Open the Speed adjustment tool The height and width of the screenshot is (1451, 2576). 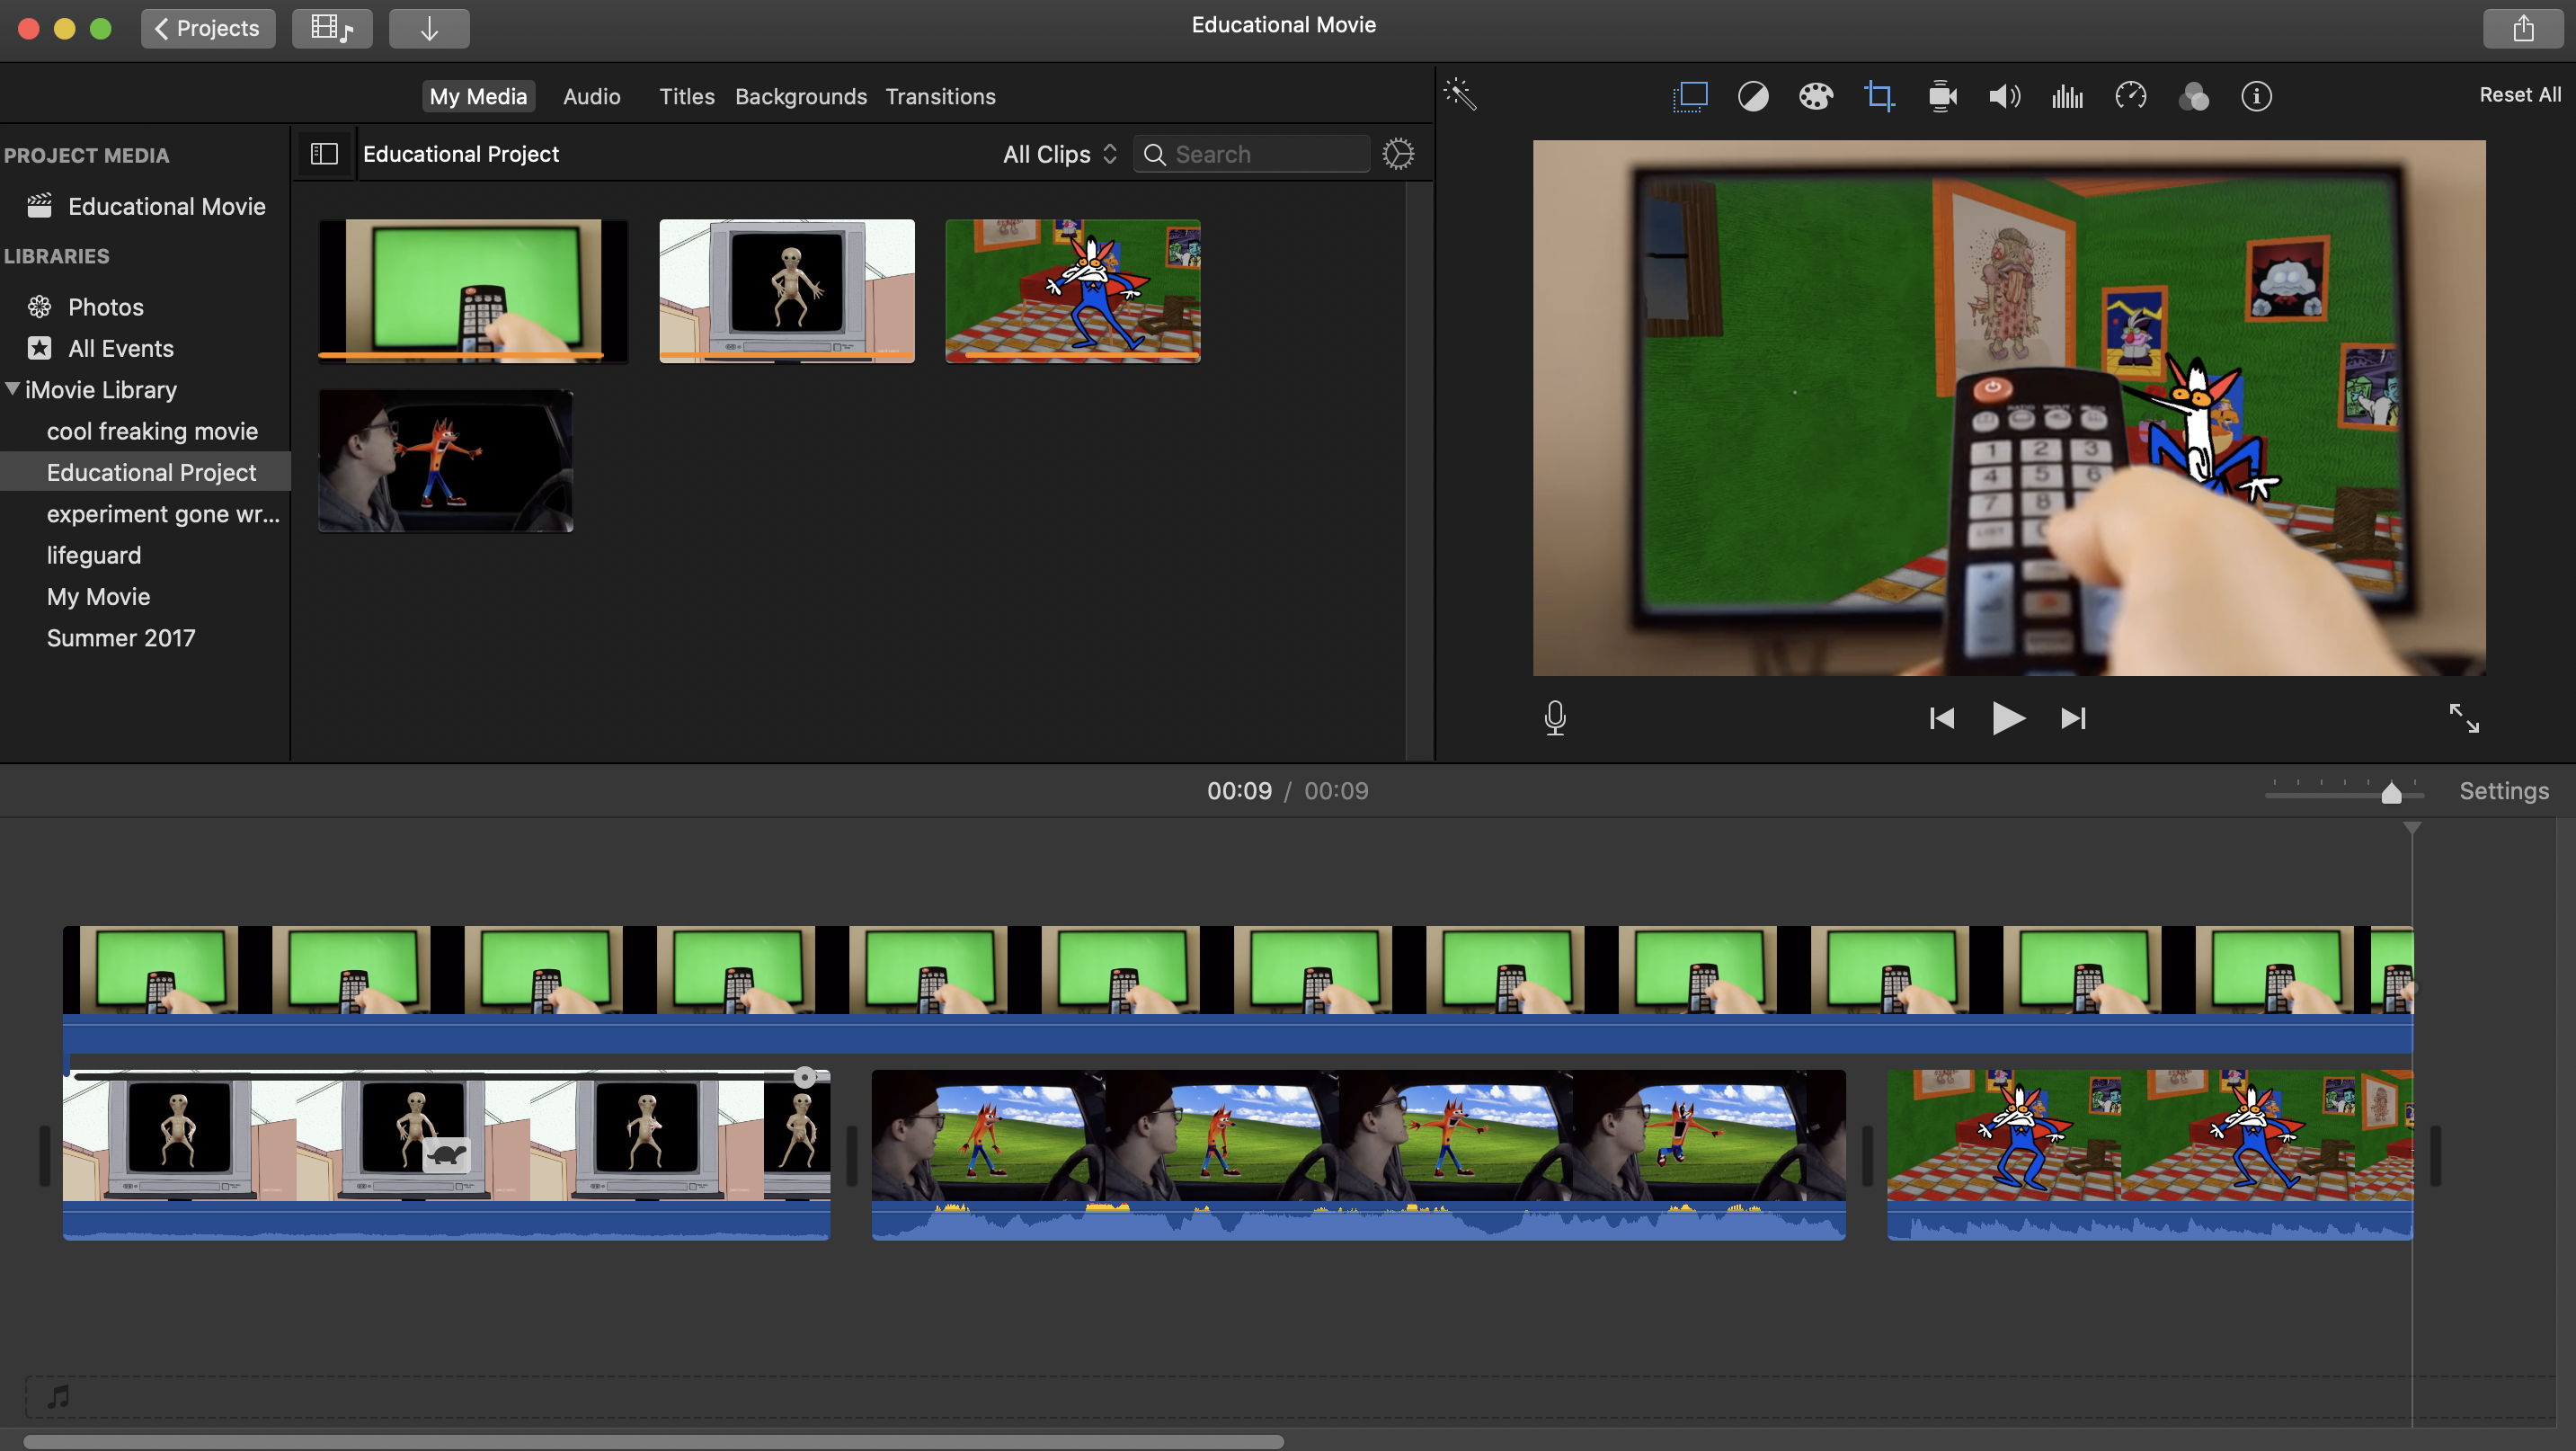(2131, 96)
